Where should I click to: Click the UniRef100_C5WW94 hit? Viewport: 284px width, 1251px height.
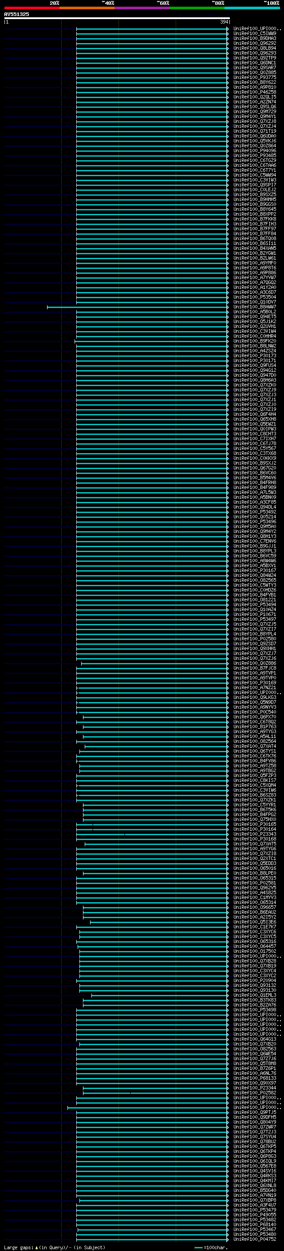(x=254, y=175)
